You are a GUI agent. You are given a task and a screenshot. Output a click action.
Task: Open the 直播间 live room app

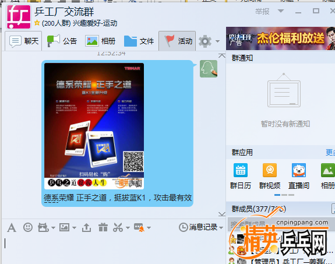pyautogui.click(x=299, y=176)
